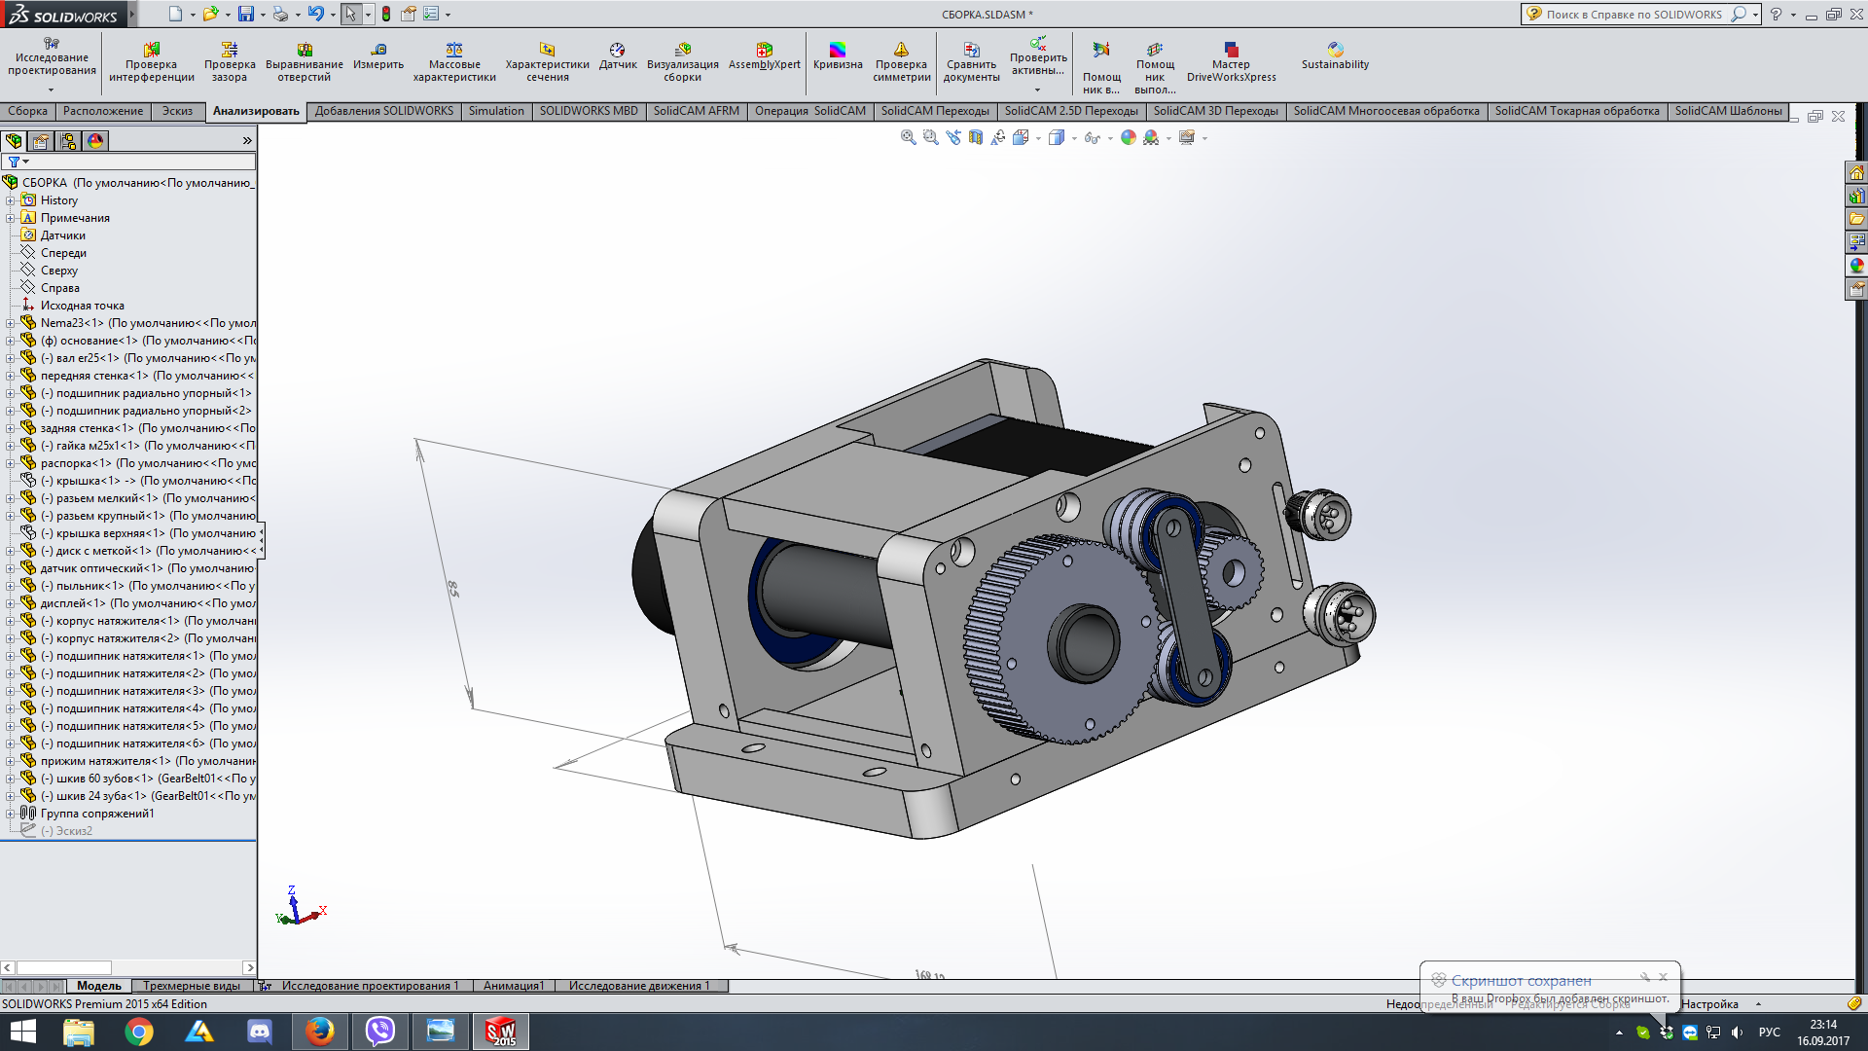Expand the History node in tree
Image resolution: width=1868 pixels, height=1051 pixels.
click(x=11, y=200)
